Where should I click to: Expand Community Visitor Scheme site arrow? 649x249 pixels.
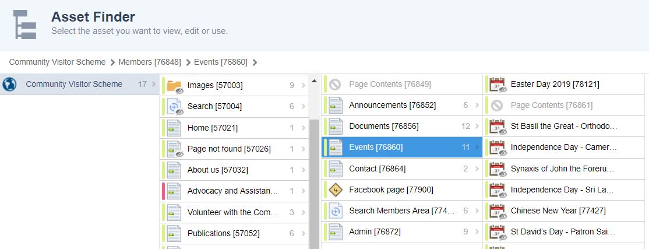(x=154, y=85)
